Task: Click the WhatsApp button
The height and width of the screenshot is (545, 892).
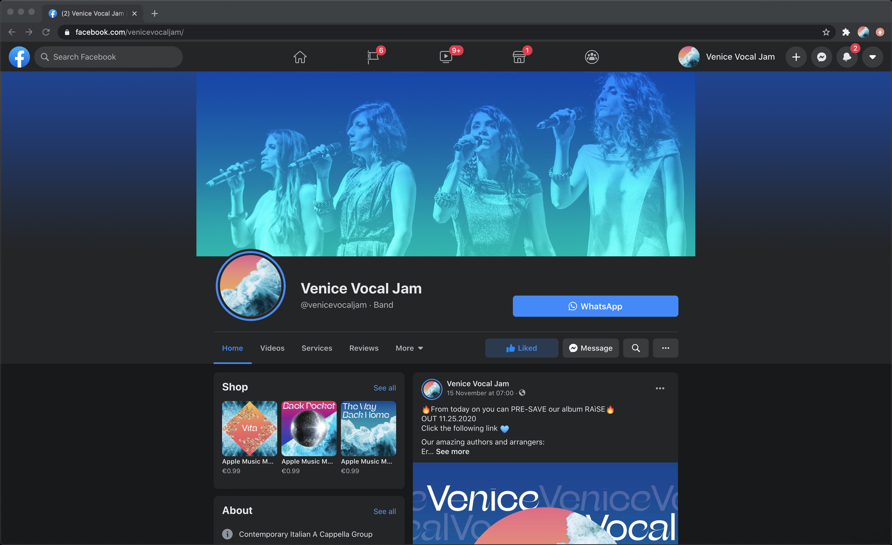Action: (595, 306)
